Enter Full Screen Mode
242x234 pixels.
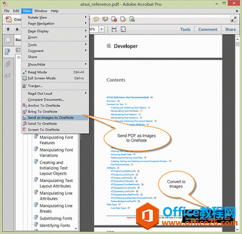click(x=55, y=78)
